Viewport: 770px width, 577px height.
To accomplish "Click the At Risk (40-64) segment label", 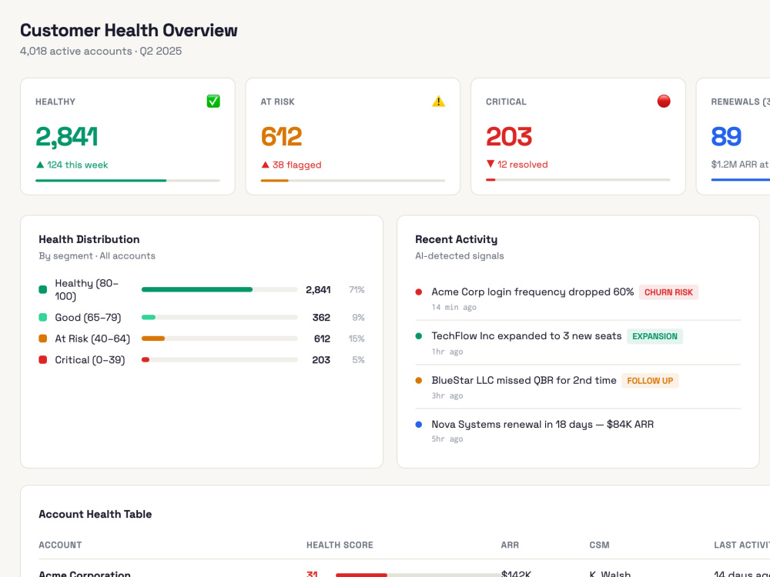I will [x=92, y=339].
